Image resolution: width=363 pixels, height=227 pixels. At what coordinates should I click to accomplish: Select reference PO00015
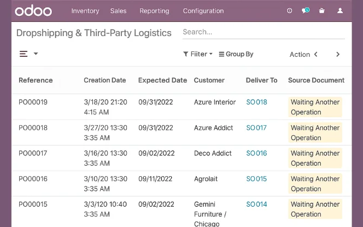(33, 205)
